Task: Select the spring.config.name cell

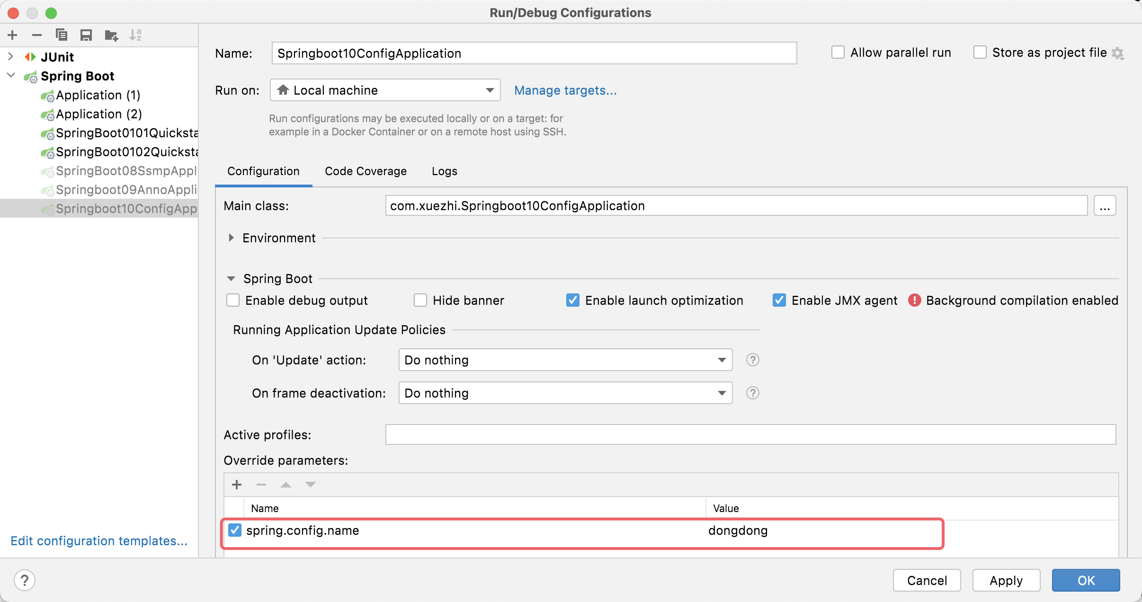Action: [475, 531]
